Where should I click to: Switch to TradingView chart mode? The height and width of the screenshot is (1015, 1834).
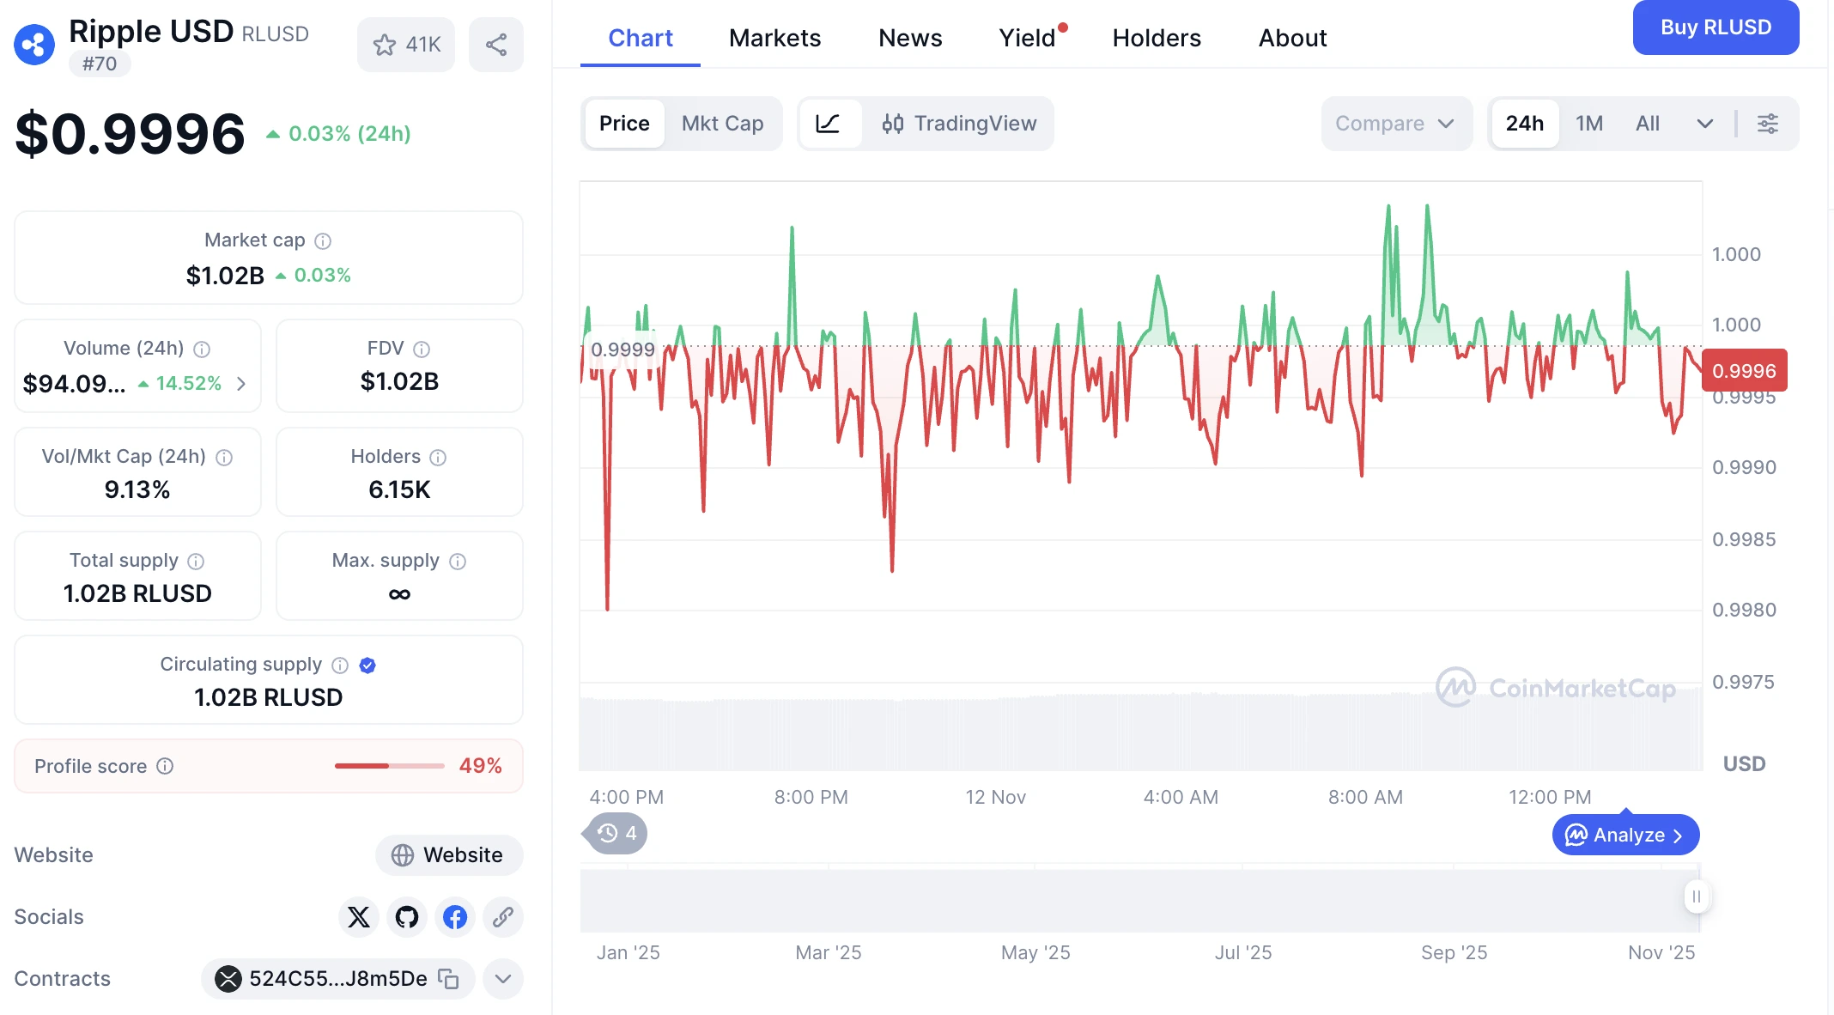click(959, 124)
